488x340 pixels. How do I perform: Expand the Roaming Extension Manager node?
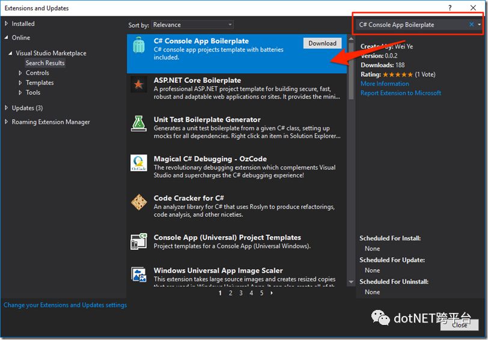[6, 121]
